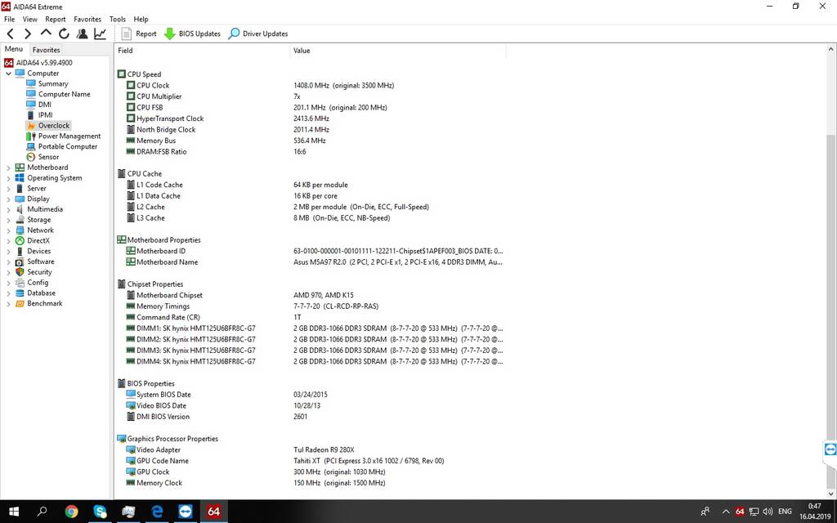837x523 pixels.
Task: Go forward with the right arrow toolbar icon
Action: 27,34
